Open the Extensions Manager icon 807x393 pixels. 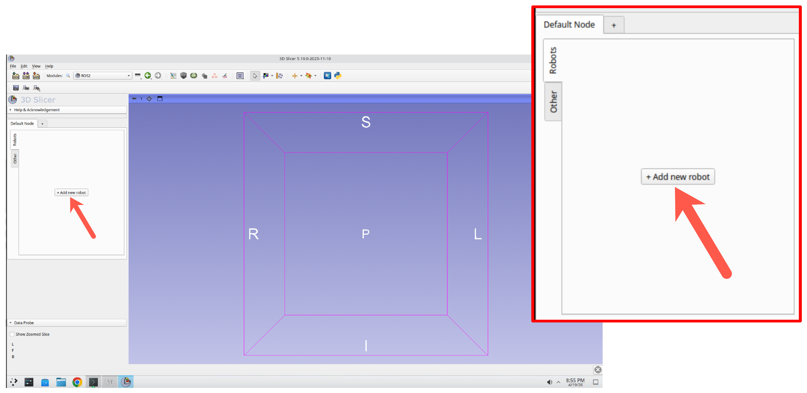point(328,76)
